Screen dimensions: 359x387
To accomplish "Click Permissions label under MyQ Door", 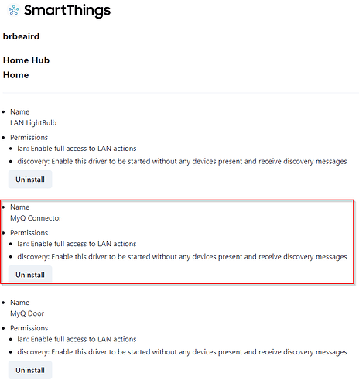I will (x=29, y=328).
